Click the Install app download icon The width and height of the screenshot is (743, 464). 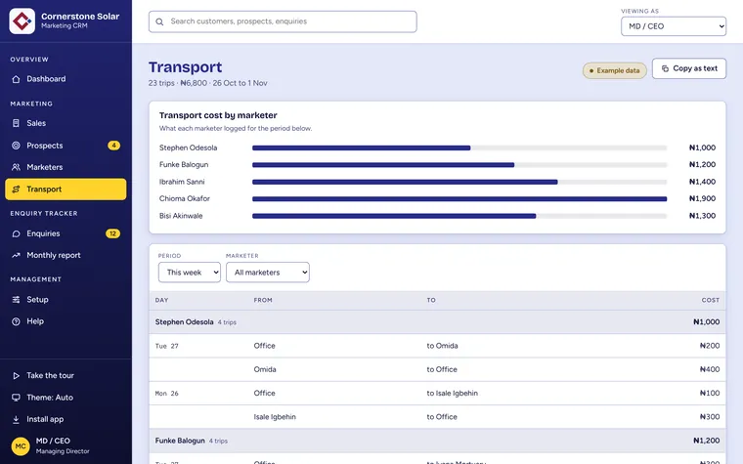click(x=16, y=419)
